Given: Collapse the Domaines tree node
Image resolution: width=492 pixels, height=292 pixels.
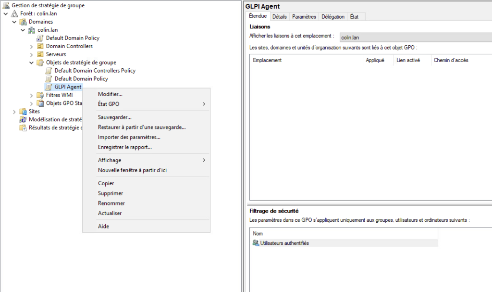Looking at the screenshot, I should click(14, 21).
